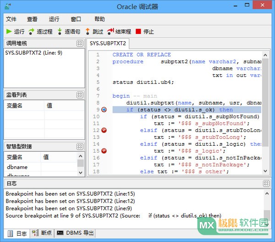The width and height of the screenshot is (275, 242).
Task: Close the Watch List (监看列表) panel
Action: [80, 95]
